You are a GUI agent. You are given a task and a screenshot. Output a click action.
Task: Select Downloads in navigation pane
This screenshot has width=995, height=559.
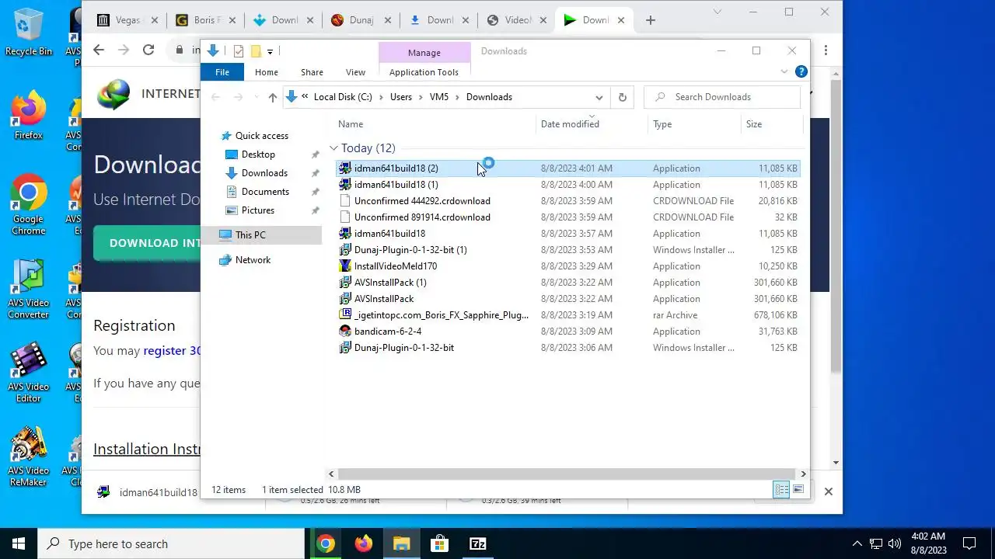coord(264,173)
